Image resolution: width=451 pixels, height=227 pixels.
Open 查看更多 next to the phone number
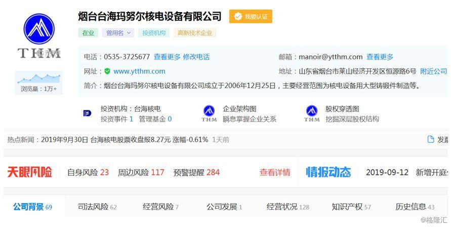pos(167,57)
